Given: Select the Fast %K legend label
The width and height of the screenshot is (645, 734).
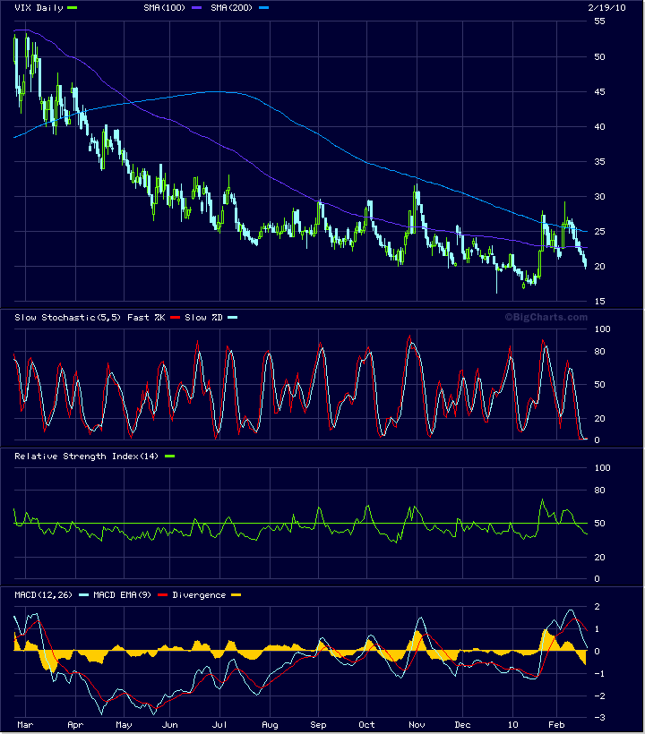Looking at the screenshot, I should click(x=146, y=318).
